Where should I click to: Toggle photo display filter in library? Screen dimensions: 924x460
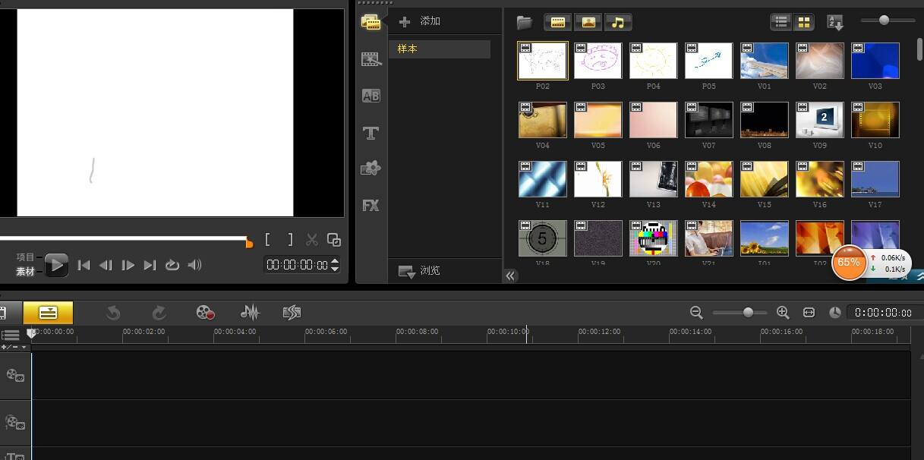588,22
